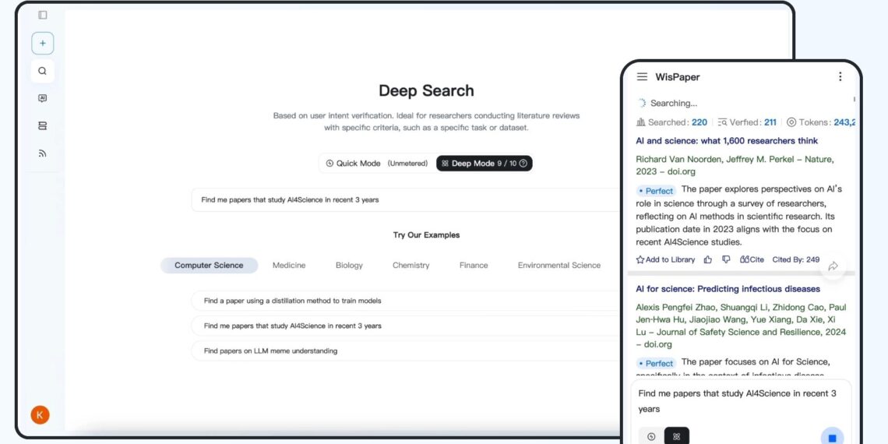The image size is (888, 444).
Task: Switch to the Finance examples tab
Action: [474, 265]
